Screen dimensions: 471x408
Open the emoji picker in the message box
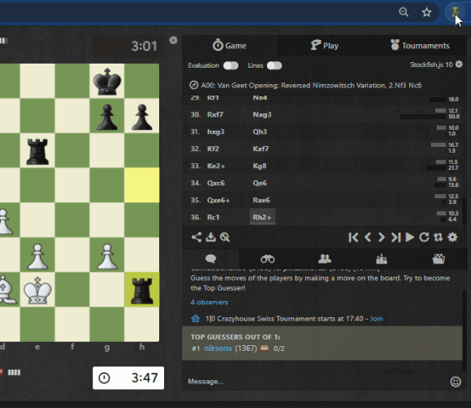(x=455, y=382)
